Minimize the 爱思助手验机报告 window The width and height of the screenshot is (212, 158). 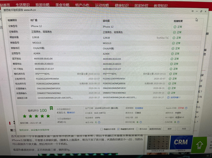(x=197, y=11)
